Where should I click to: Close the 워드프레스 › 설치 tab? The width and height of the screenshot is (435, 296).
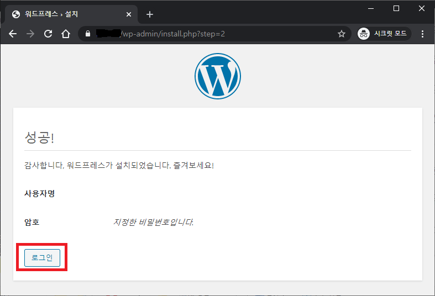[x=129, y=14]
